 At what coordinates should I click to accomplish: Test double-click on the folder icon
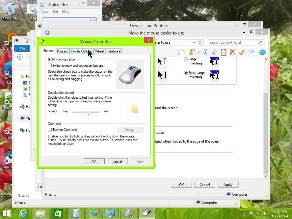click(x=135, y=109)
